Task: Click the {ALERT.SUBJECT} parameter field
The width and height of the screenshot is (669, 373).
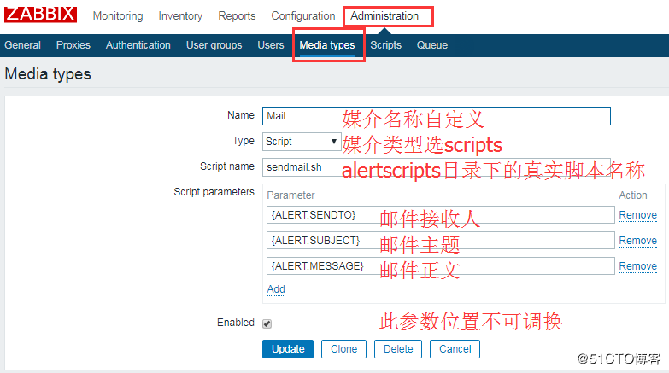Action: pyautogui.click(x=441, y=241)
